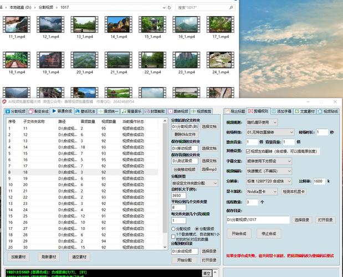Click the list's vertical scrollbar
The width and height of the screenshot is (343, 277).
pyautogui.click(x=165, y=184)
